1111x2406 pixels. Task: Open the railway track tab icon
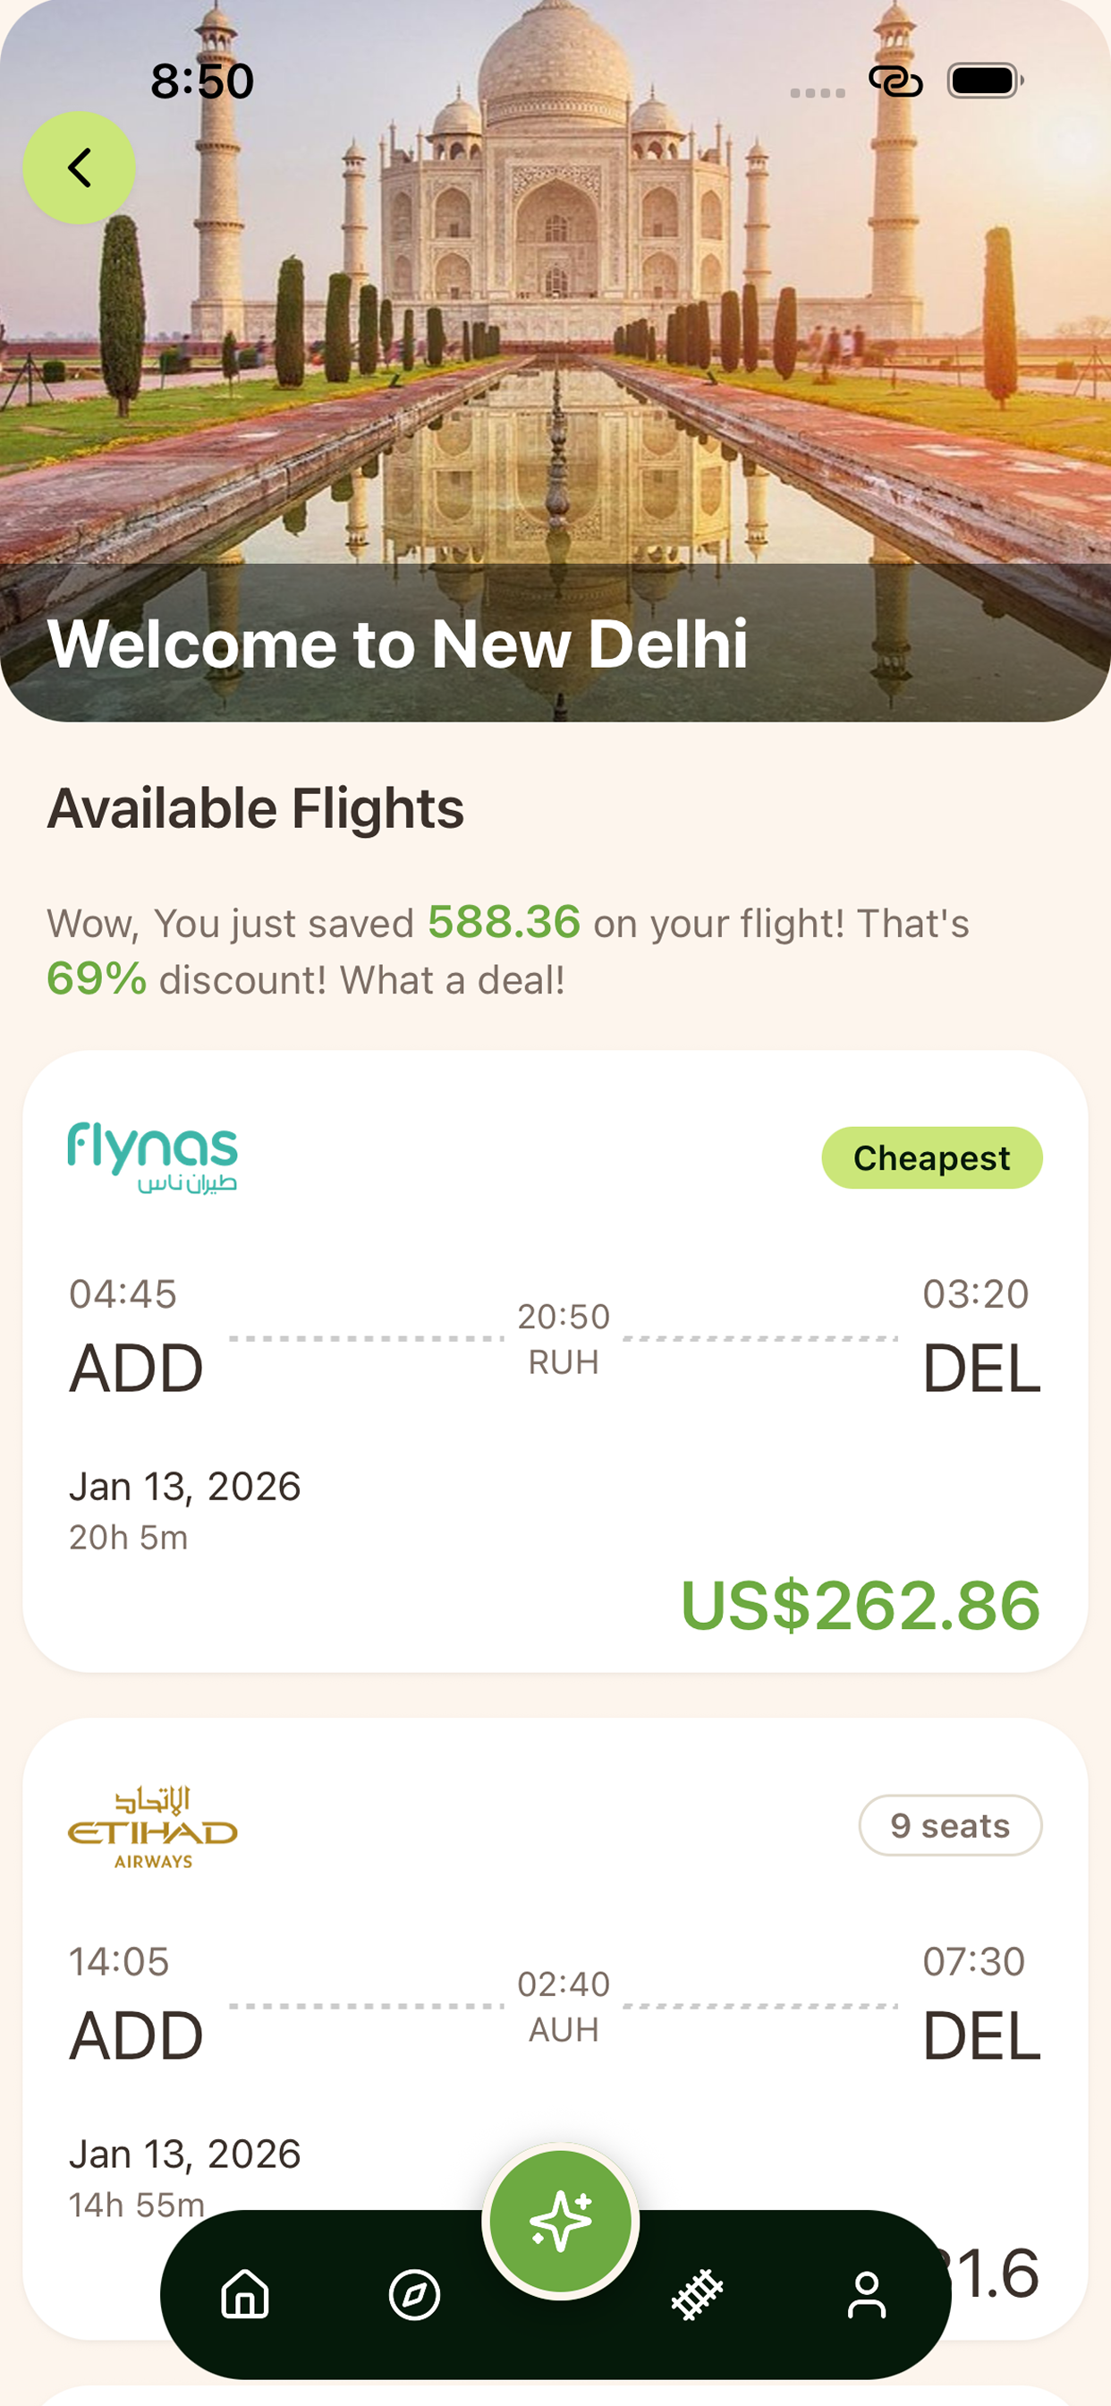point(698,2294)
